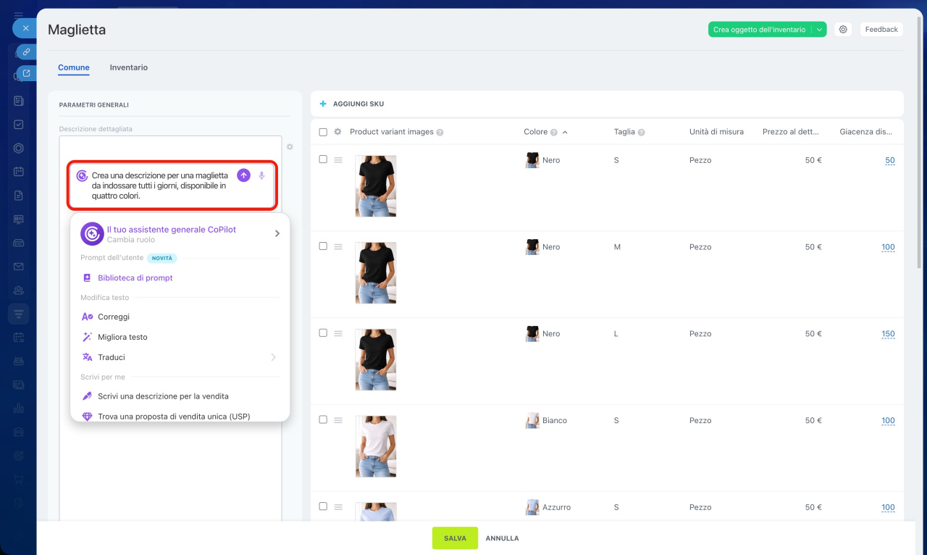
Task: Click the close X button on side panel
Action: 25,28
